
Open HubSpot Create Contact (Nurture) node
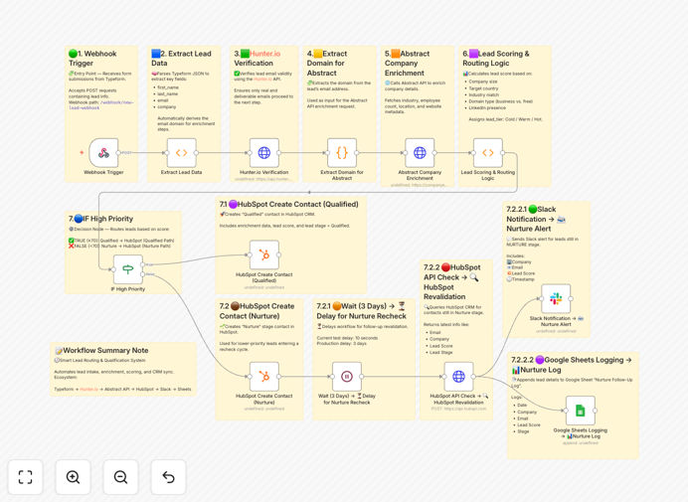(x=264, y=377)
